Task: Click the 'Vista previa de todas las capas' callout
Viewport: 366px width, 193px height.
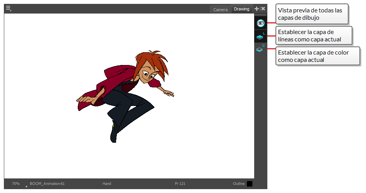Action: point(312,14)
